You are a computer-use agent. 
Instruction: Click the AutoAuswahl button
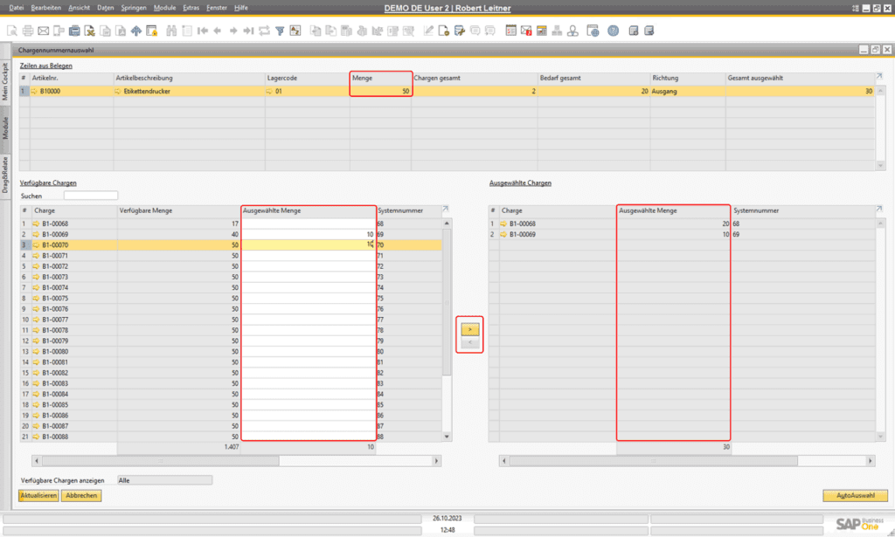pyautogui.click(x=855, y=495)
